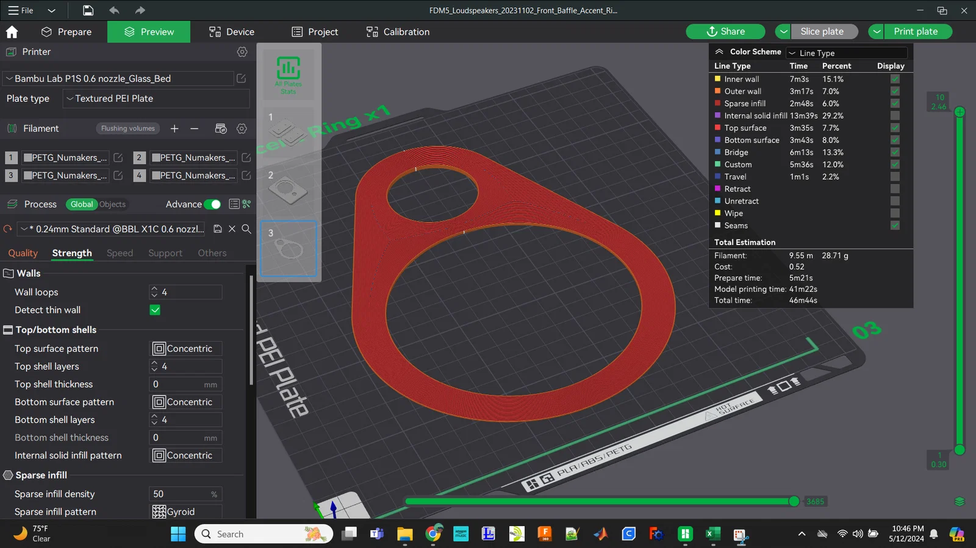
Task: Click the Home icon
Action: coord(12,32)
